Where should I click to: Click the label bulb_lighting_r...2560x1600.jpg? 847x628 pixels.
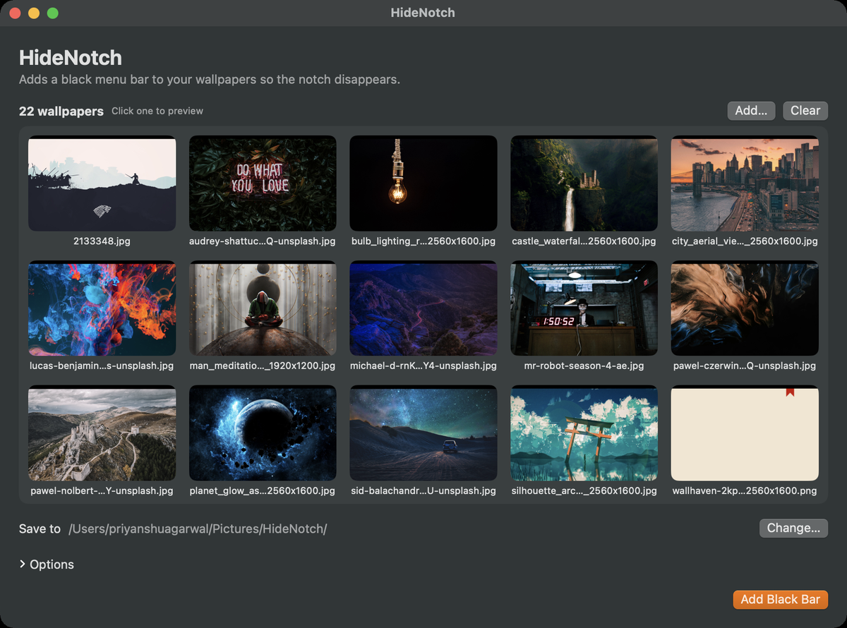(423, 241)
